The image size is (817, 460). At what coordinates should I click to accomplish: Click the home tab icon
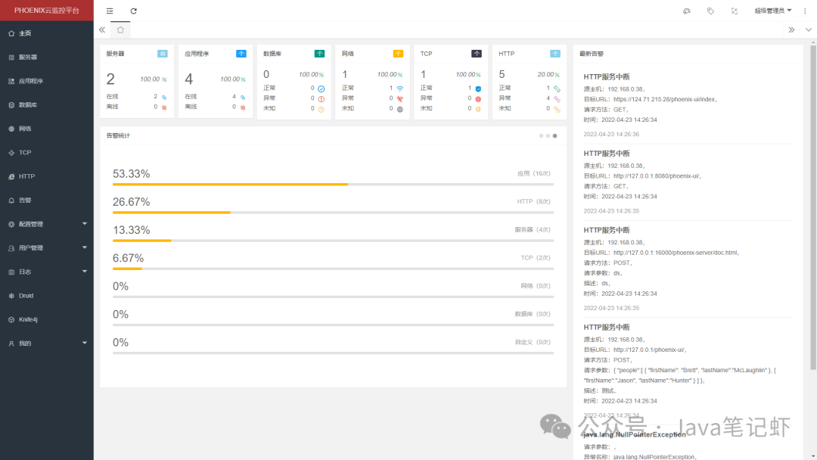tap(120, 30)
